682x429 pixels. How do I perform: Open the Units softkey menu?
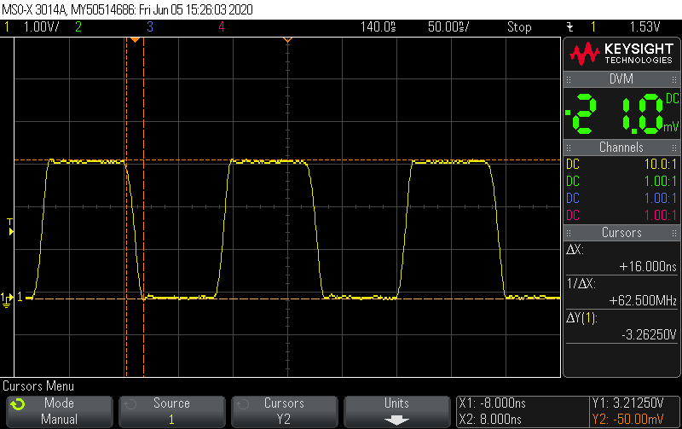coord(396,411)
